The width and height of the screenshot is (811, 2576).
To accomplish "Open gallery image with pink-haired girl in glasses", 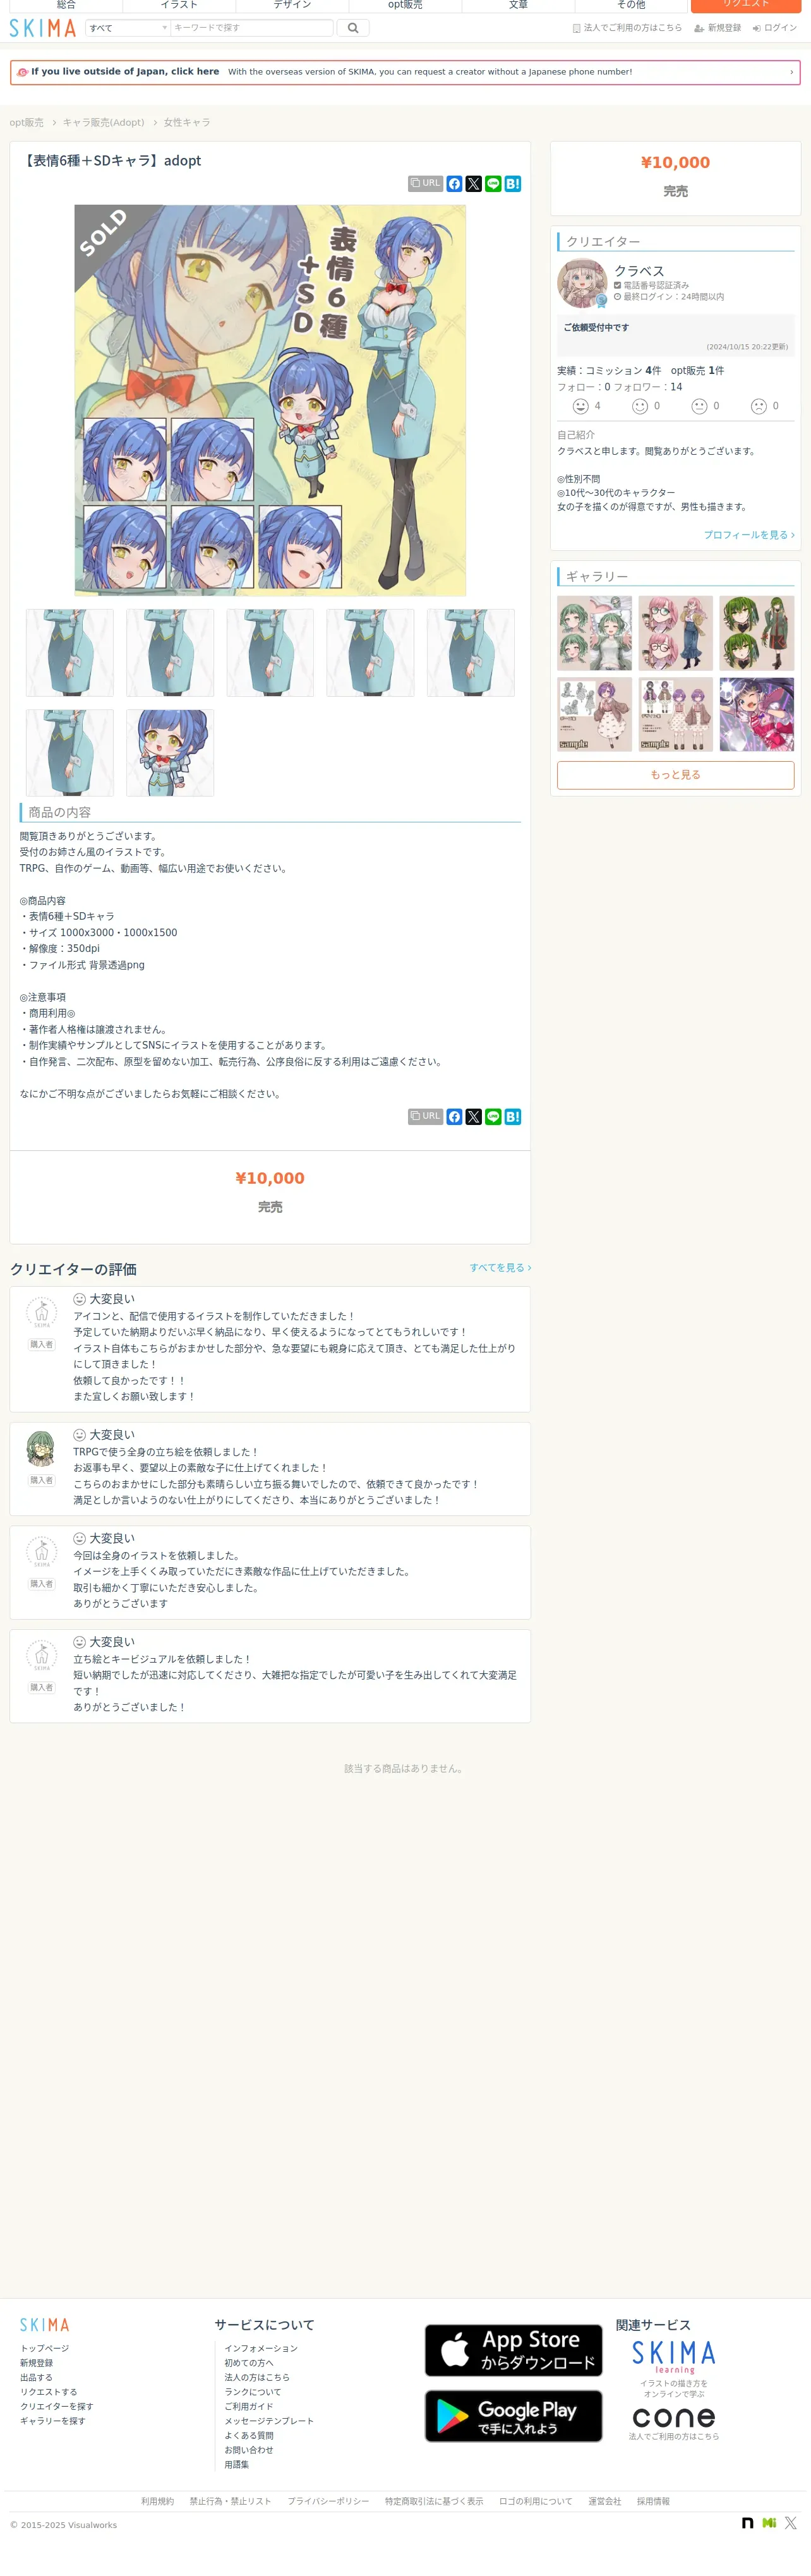I will pos(676,633).
